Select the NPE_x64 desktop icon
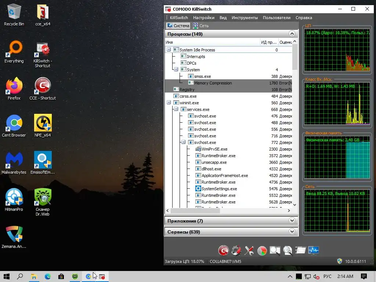 pyautogui.click(x=43, y=126)
